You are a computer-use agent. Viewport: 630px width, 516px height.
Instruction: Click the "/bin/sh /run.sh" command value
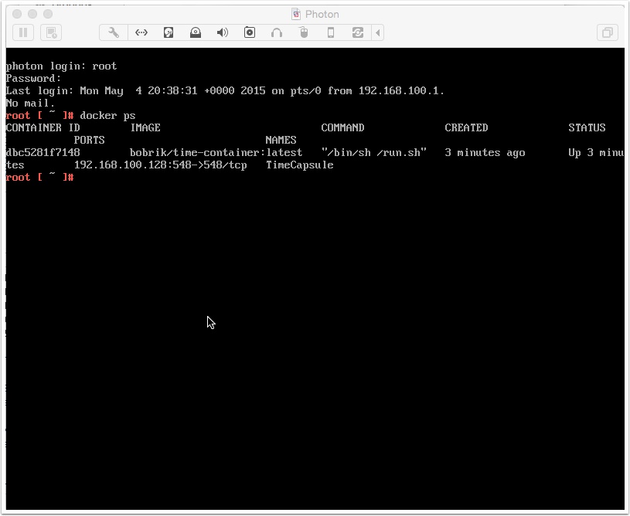point(374,153)
